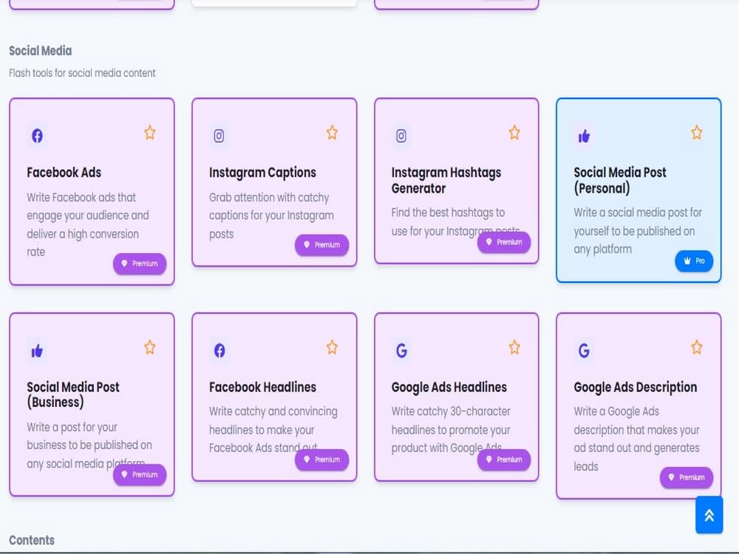This screenshot has width=739, height=554.
Task: Click 'Write a Google Ads description' text
Action: tap(636, 439)
